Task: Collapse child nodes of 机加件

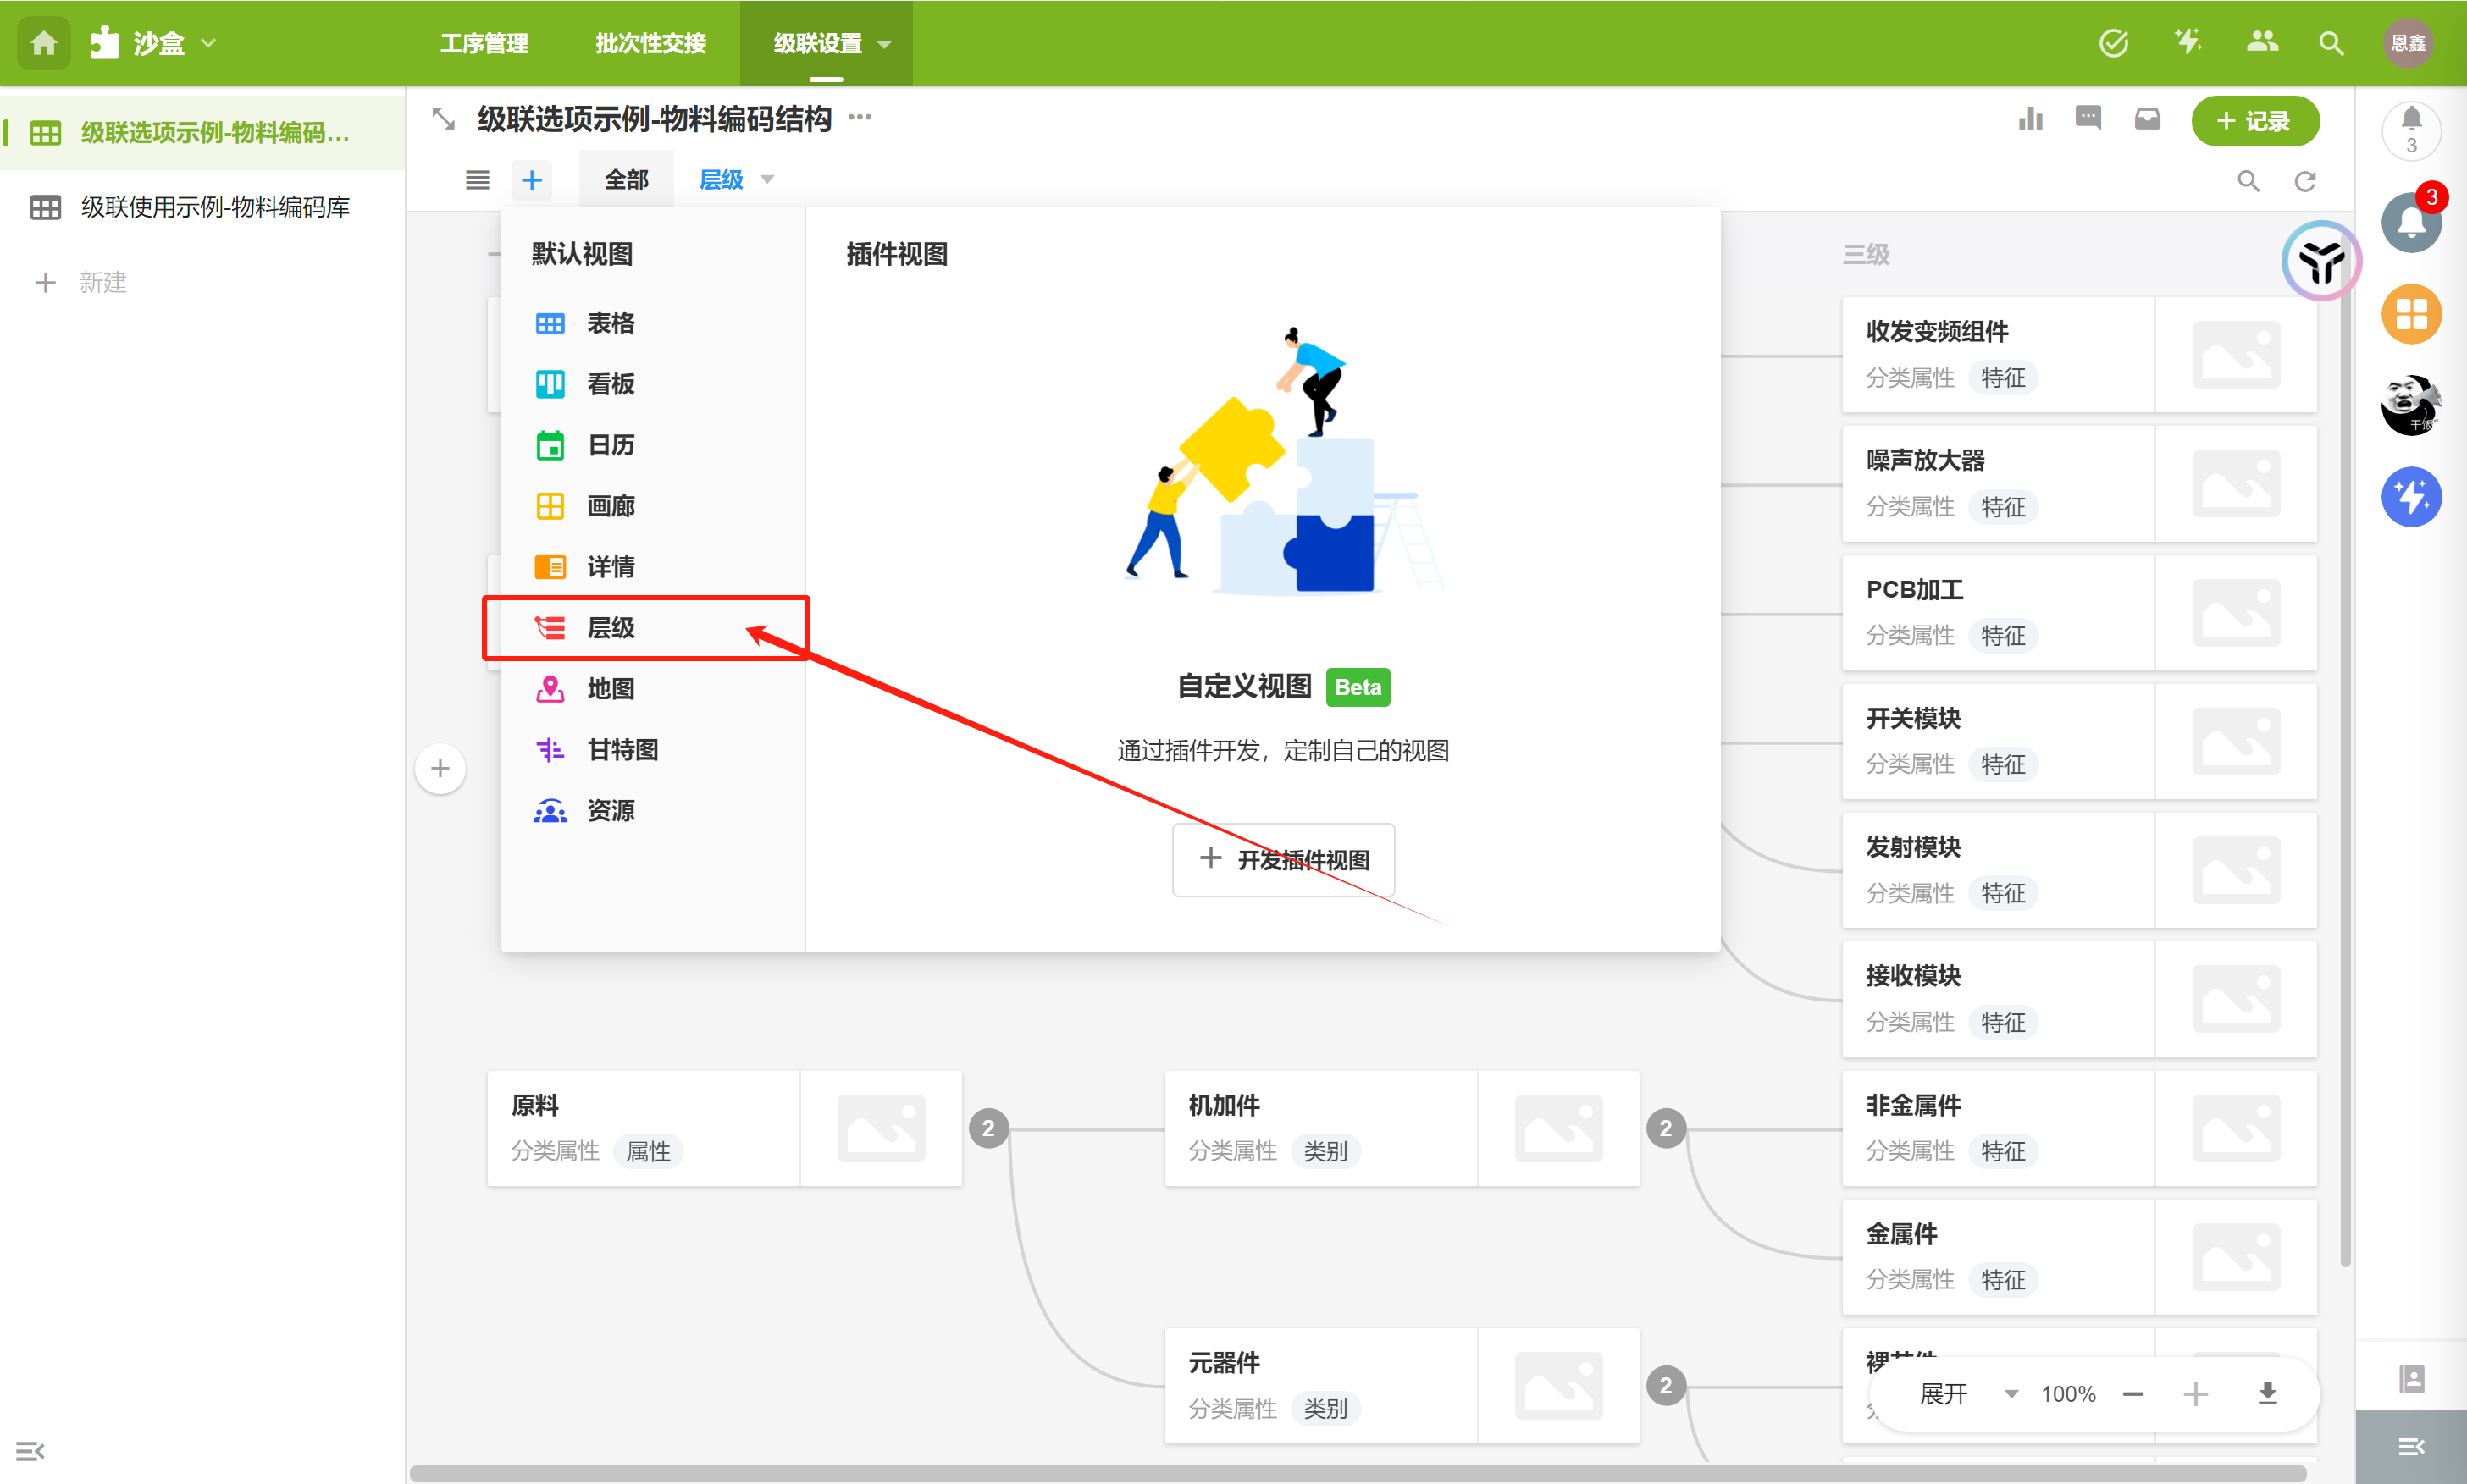Action: (x=1666, y=1129)
